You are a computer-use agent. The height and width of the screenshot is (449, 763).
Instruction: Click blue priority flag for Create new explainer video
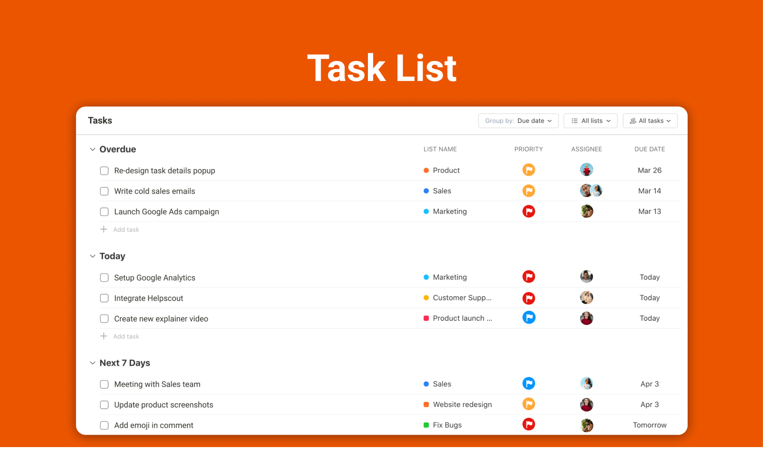point(529,317)
